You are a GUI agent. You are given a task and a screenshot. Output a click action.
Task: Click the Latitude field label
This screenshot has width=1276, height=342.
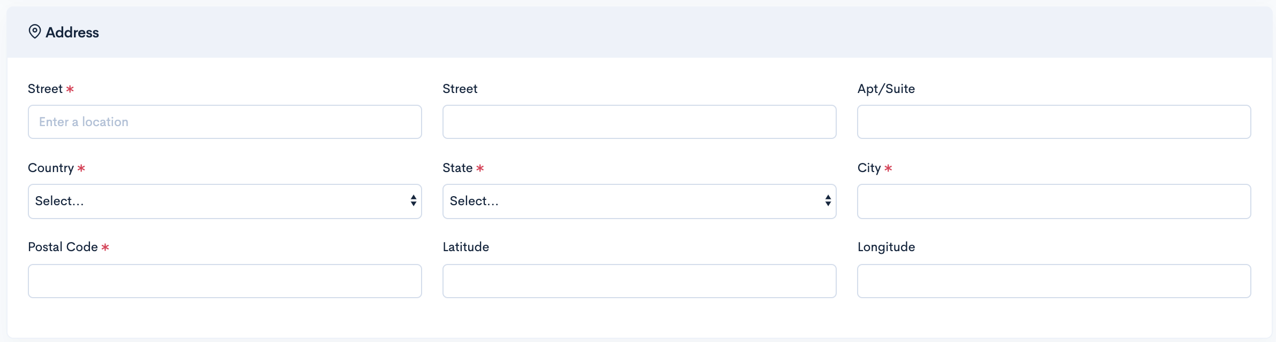tap(466, 247)
